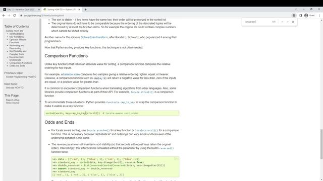Go to next find result arrow
The image size is (323, 181).
point(288,22)
